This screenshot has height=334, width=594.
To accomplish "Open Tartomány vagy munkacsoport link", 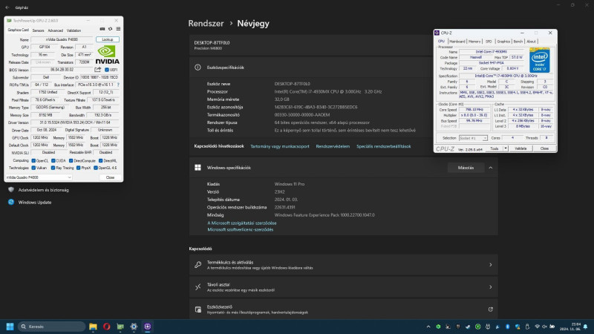I will 280,146.
